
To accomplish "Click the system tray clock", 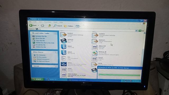I will click(136, 81).
